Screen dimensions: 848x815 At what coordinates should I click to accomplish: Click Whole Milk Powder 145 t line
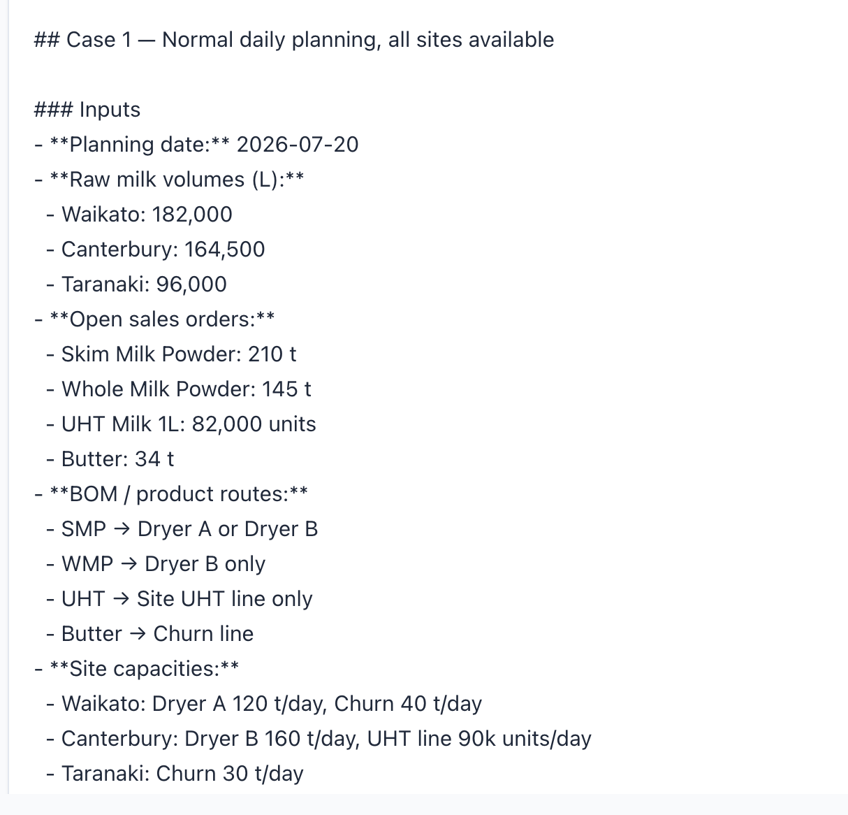point(179,389)
